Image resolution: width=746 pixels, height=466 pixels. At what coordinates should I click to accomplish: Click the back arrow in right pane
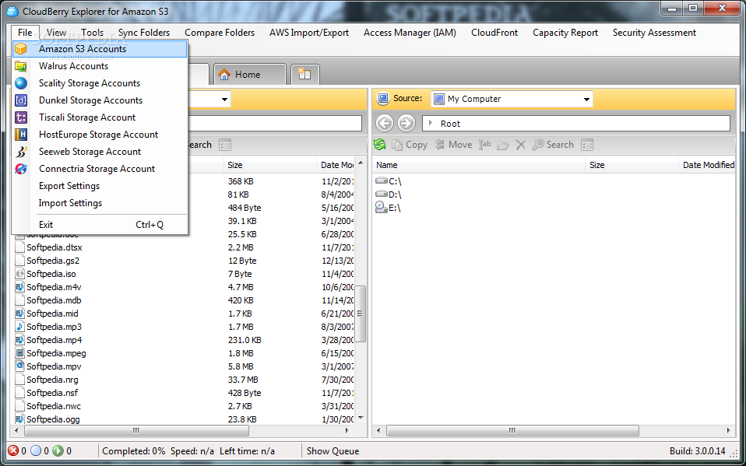click(385, 124)
